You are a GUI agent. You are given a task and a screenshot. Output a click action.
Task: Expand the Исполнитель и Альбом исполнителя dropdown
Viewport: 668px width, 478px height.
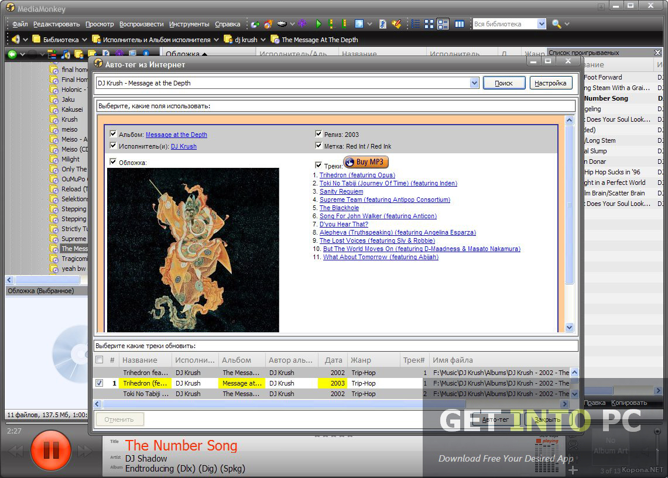pyautogui.click(x=216, y=40)
